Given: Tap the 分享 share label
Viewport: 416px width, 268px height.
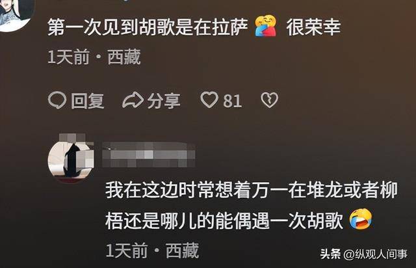Looking at the screenshot, I should click(x=164, y=101).
